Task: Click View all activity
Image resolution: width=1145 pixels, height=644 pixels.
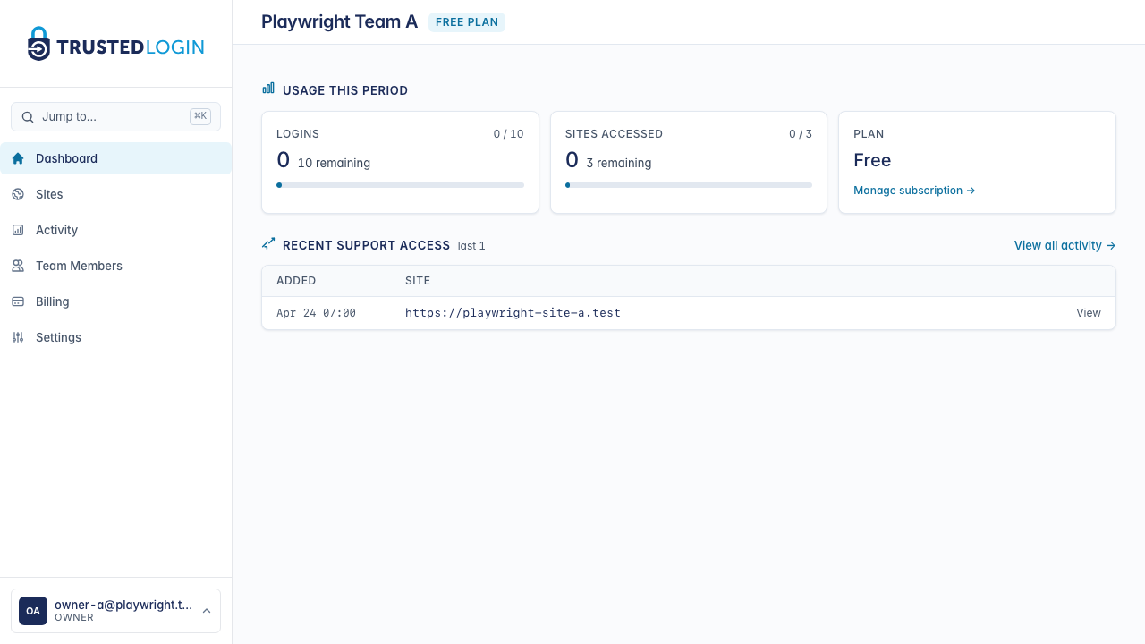Action: pos(1064,245)
